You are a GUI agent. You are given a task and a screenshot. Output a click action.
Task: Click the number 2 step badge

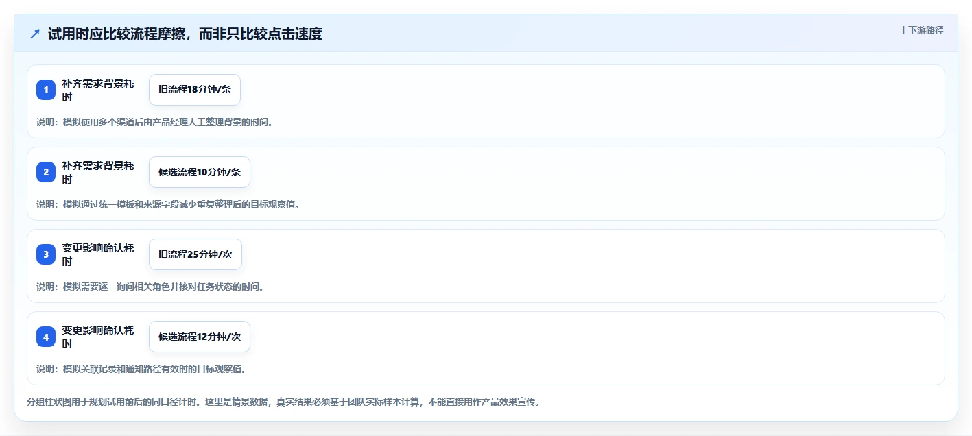coord(46,172)
